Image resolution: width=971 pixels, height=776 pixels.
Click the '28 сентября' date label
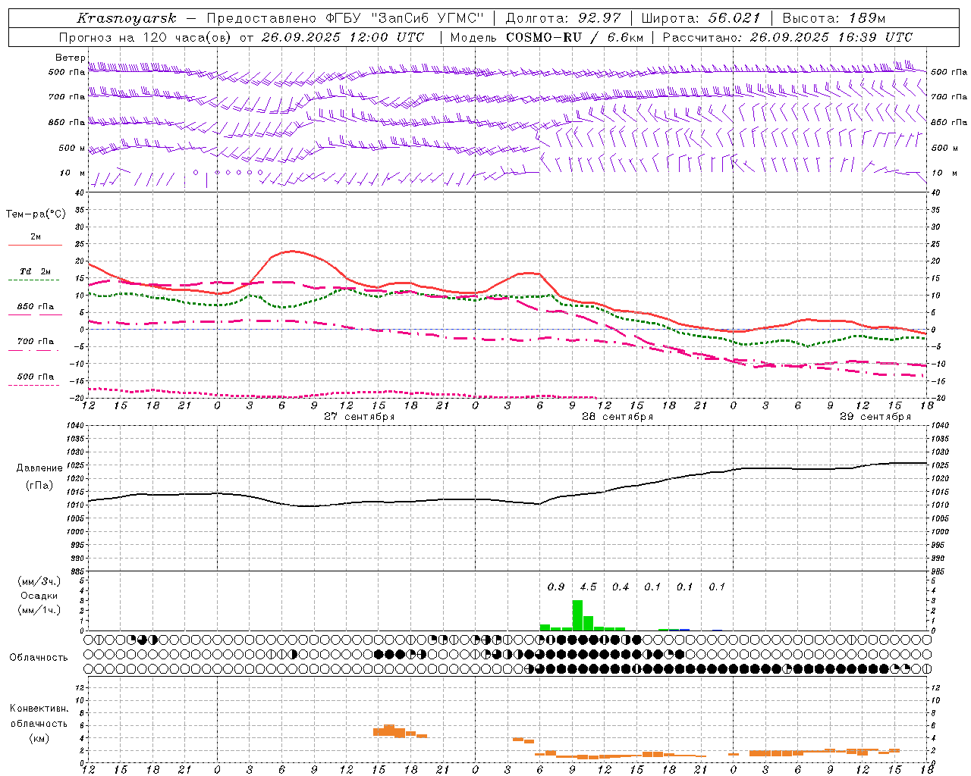click(x=617, y=417)
